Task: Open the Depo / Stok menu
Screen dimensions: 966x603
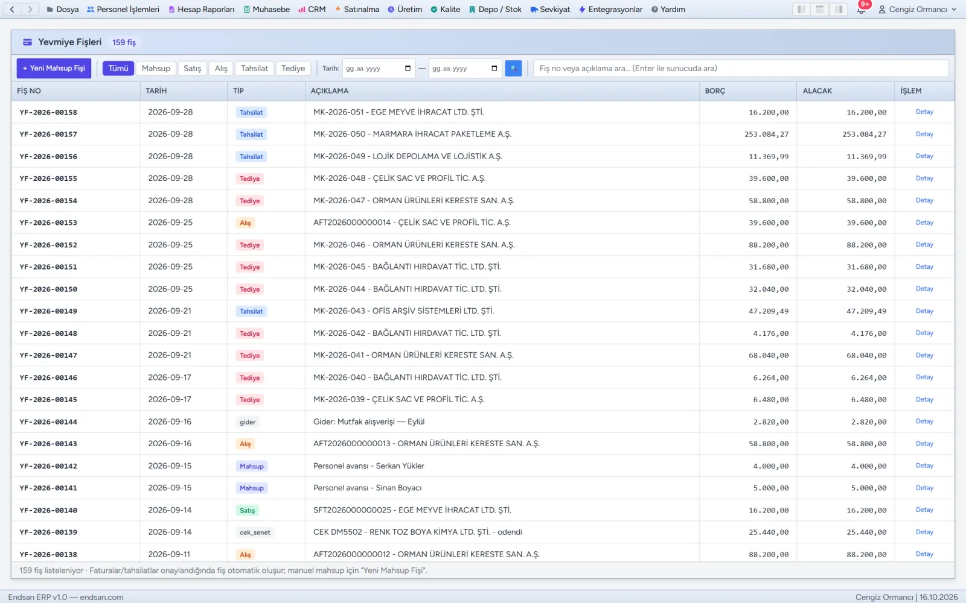Action: click(x=495, y=9)
